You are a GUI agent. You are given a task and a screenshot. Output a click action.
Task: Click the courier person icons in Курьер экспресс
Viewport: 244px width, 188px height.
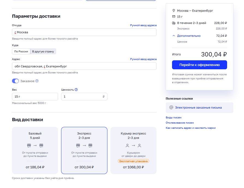(x=133, y=146)
